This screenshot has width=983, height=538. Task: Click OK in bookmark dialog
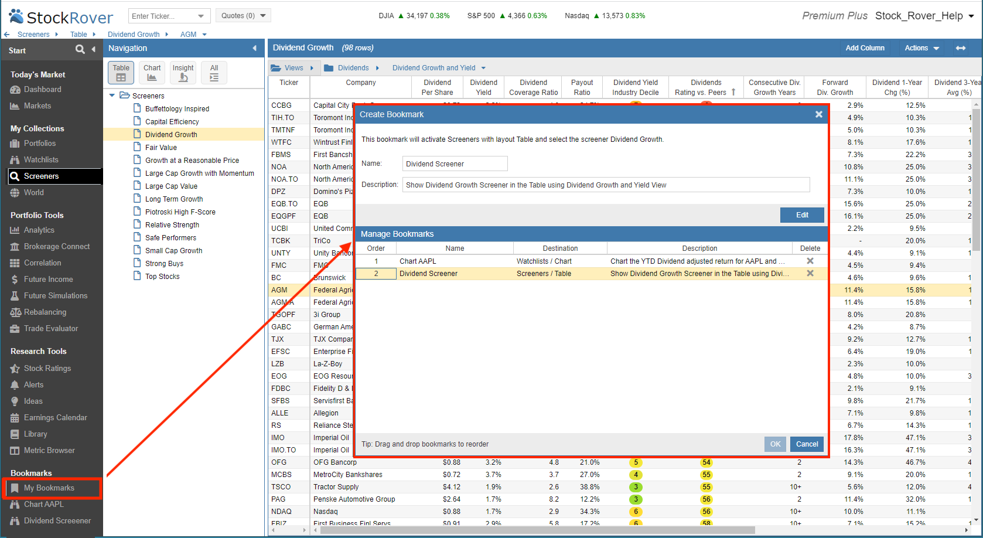pos(775,444)
